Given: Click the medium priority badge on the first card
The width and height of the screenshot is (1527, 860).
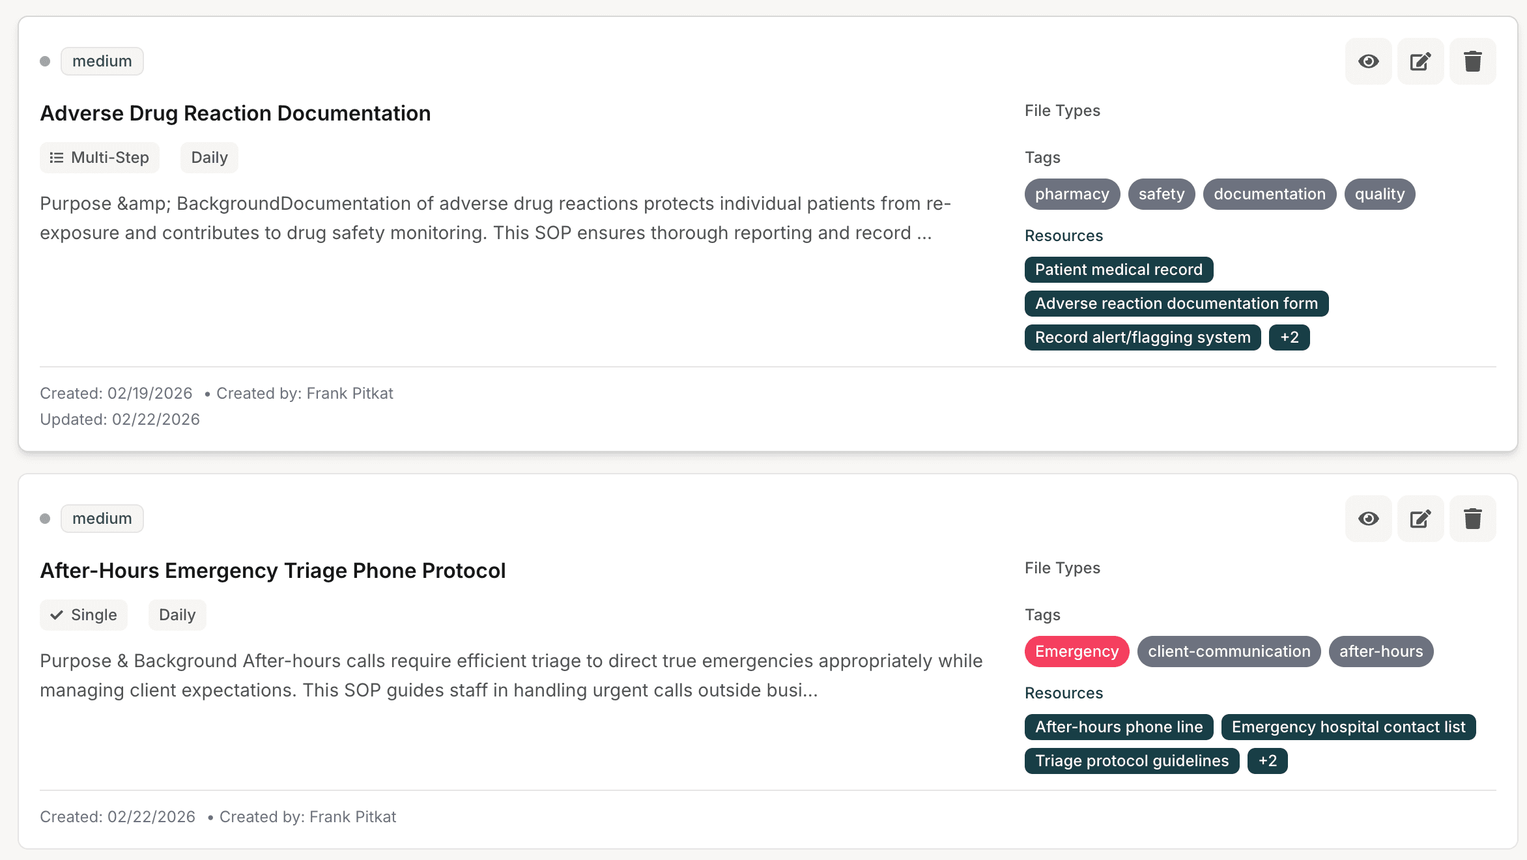Looking at the screenshot, I should [102, 61].
